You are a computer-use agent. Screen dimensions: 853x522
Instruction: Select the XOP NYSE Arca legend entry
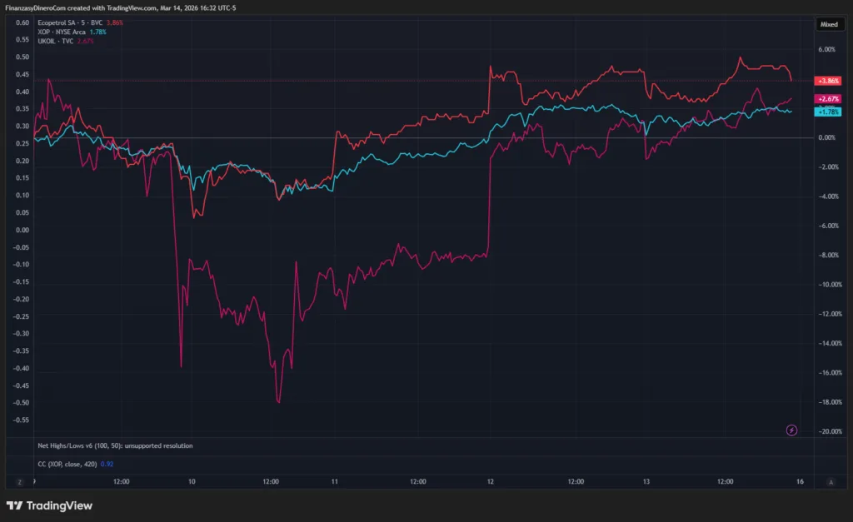[x=64, y=32]
